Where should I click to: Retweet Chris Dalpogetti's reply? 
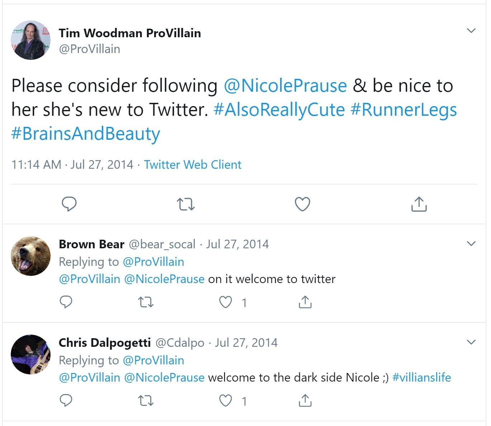[146, 401]
